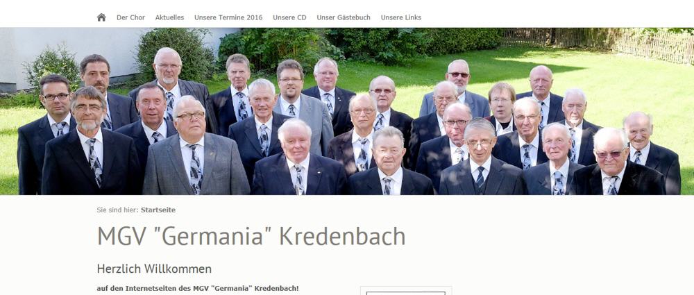Image resolution: width=694 pixels, height=295 pixels.
Task: Open the framed image box below the title
Action: pyautogui.click(x=406, y=291)
